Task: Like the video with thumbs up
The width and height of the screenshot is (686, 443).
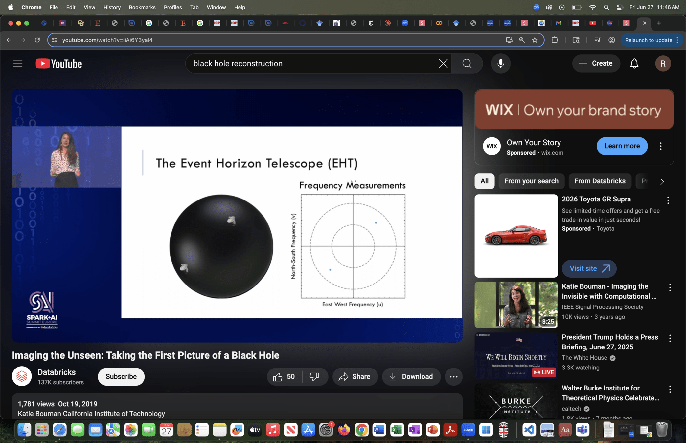Action: (278, 377)
